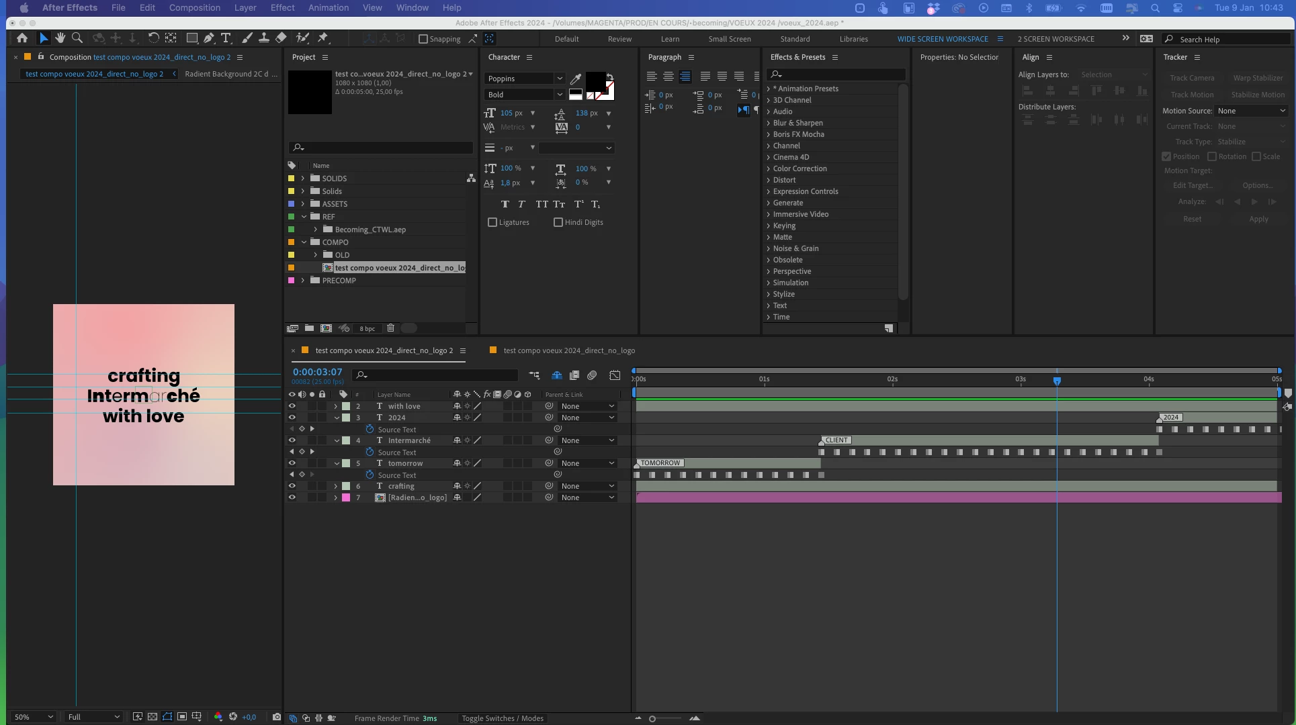The height and width of the screenshot is (725, 1296).
Task: Enable the Snapping checkbox
Action: [423, 39]
